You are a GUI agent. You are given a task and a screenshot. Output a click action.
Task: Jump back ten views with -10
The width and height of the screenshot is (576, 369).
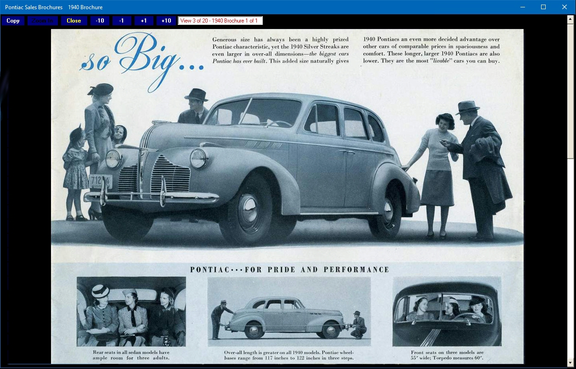point(100,21)
